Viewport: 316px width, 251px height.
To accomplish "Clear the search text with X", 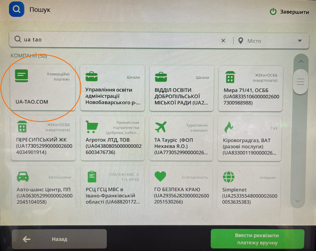I will tap(223, 41).
